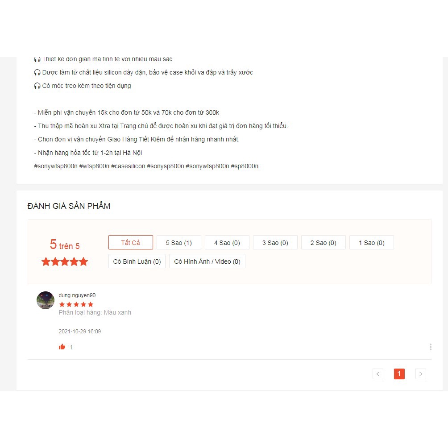Show reviews Có Bình Luận (0)
Viewport: 448px width, 448px height.
tap(137, 261)
